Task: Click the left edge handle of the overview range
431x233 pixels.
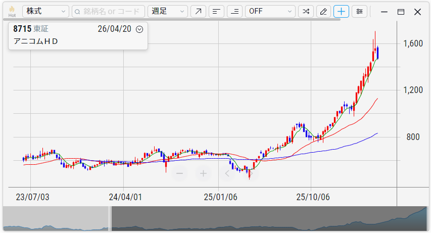Action: (110, 218)
